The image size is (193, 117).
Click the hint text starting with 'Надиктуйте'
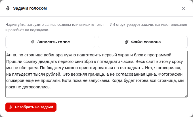pos(96,27)
